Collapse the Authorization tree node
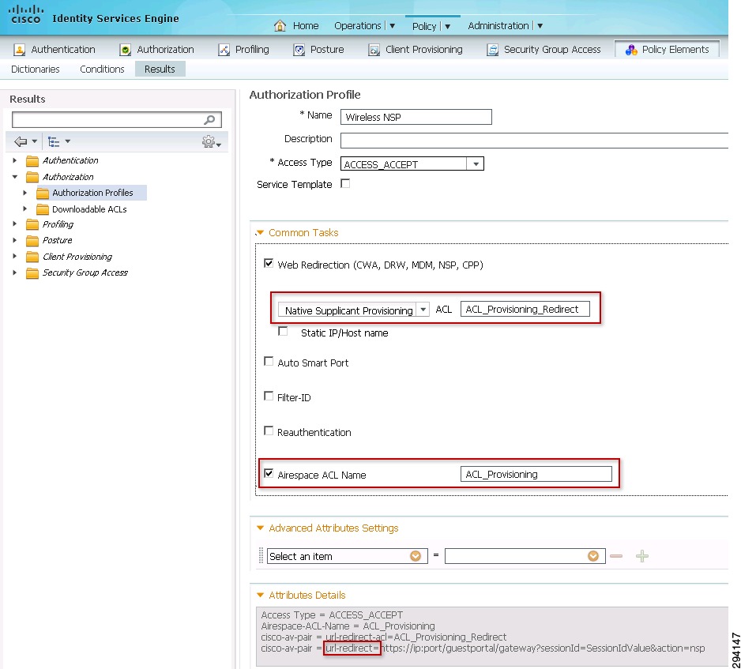 pos(15,177)
